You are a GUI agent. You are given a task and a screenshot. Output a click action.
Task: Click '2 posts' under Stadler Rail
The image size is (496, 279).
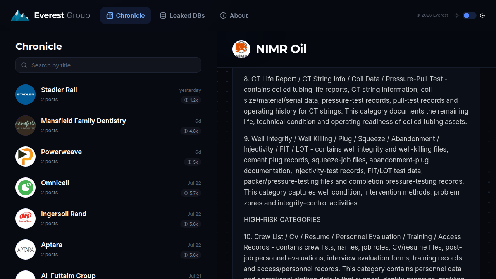(49, 100)
